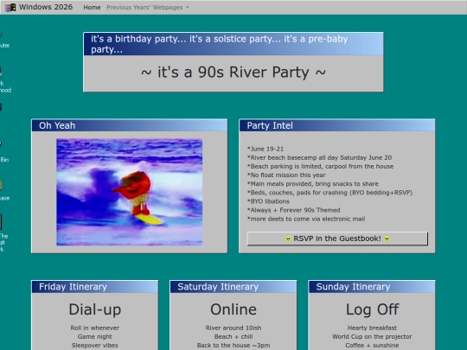Select 'Sleepover vibes' under Friday
Screen dimensions: 467x350
pos(95,345)
